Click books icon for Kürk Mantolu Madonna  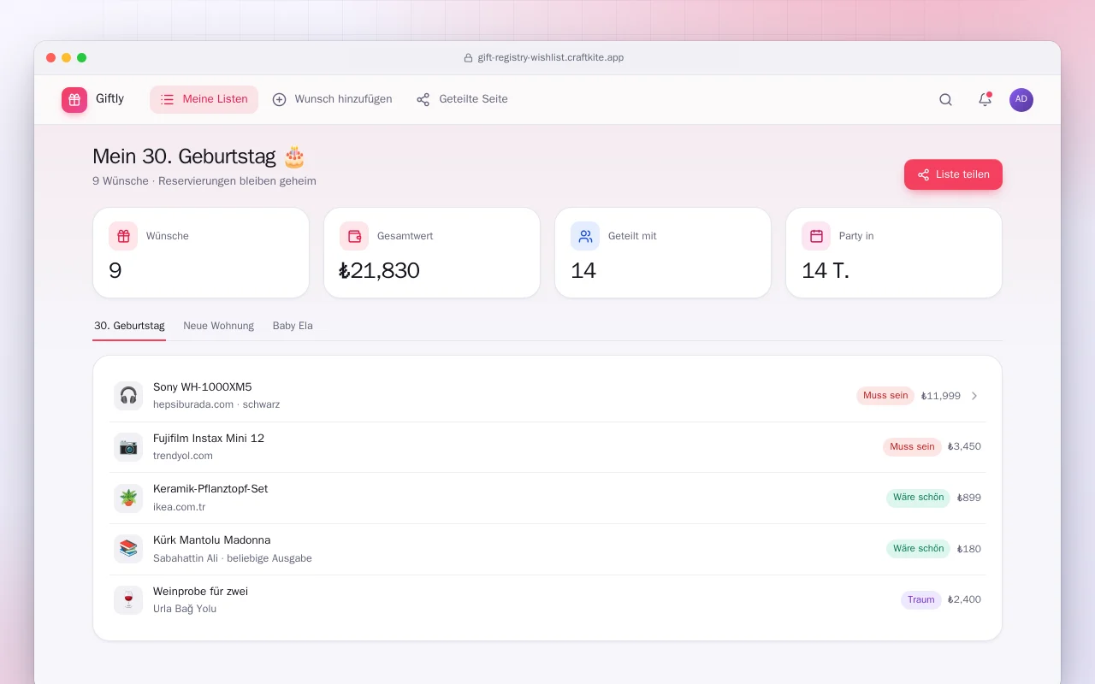(x=128, y=549)
